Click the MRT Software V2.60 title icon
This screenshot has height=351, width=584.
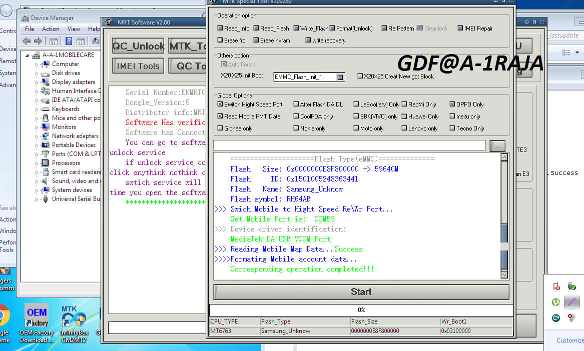[x=109, y=22]
